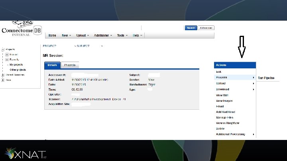Expand the Favorite projects node
The width and height of the screenshot is (287, 161).
point(7,60)
